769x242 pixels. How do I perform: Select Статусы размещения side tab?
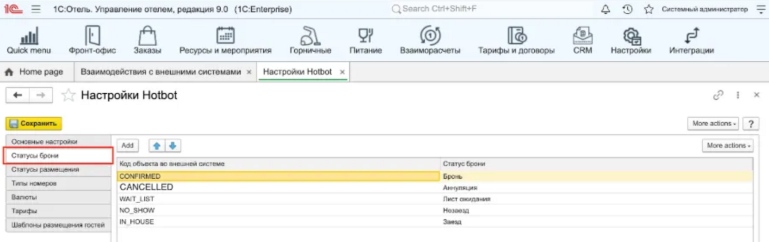coord(58,169)
